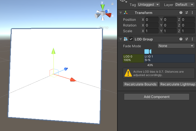Screen dimensions: 196x131
Task: Click the gray cone left of the gizmo cube
Action: (x=97, y=16)
